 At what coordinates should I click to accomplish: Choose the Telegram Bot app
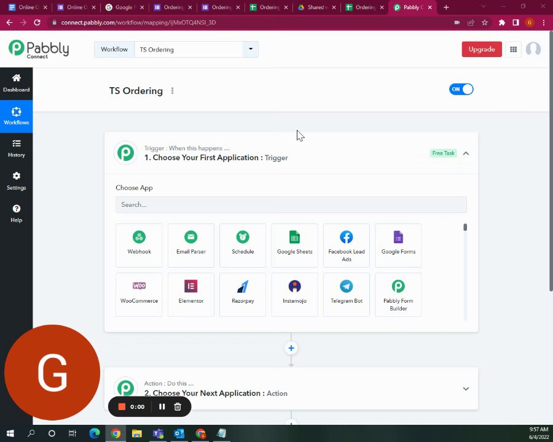[347, 295]
